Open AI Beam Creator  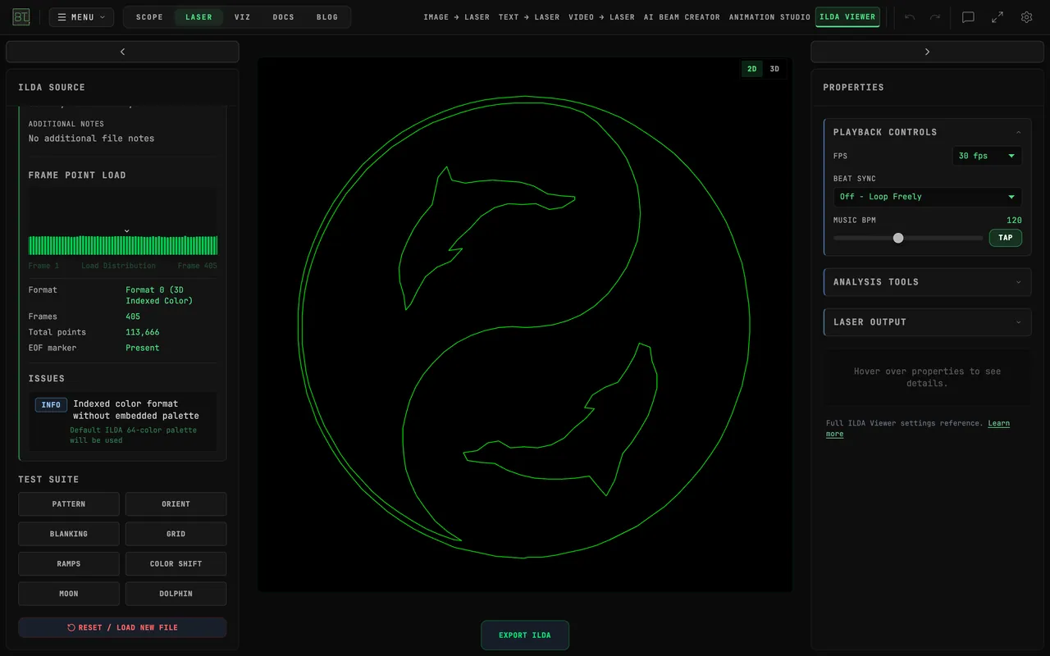pyautogui.click(x=682, y=17)
